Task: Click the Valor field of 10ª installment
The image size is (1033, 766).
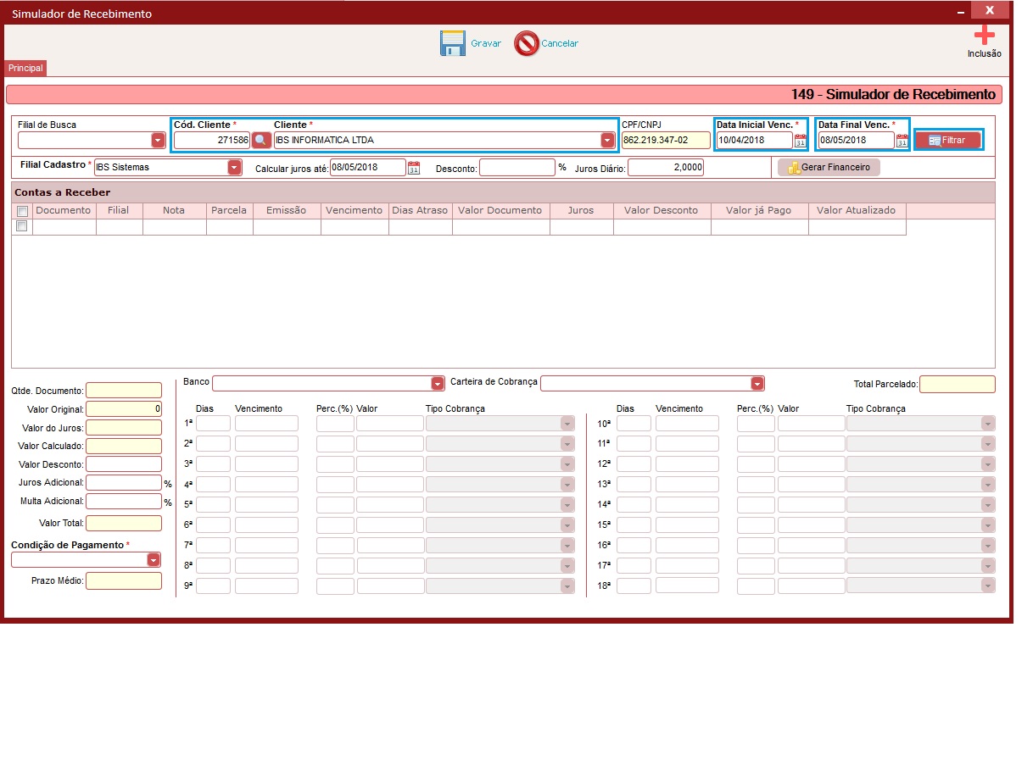Action: (x=812, y=424)
